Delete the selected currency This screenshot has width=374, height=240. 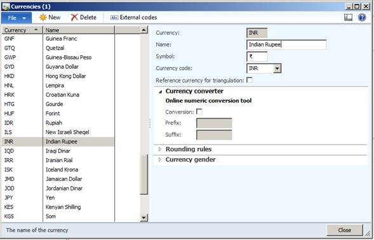(x=83, y=17)
